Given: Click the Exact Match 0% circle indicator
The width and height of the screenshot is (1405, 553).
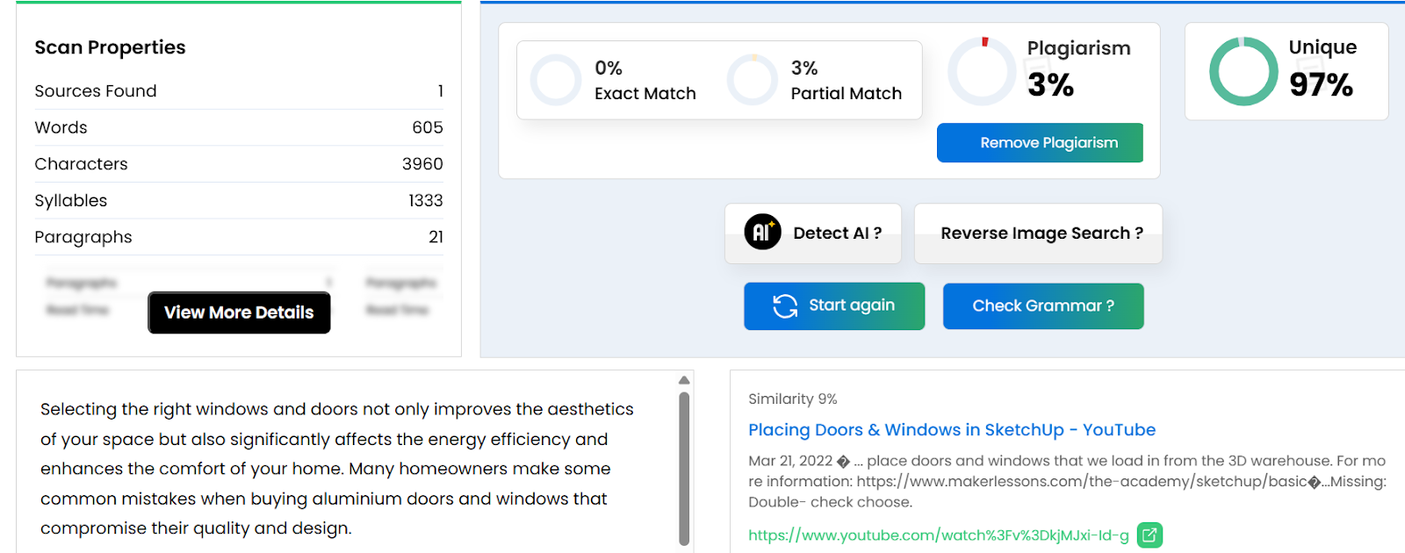Looking at the screenshot, I should click(x=556, y=80).
